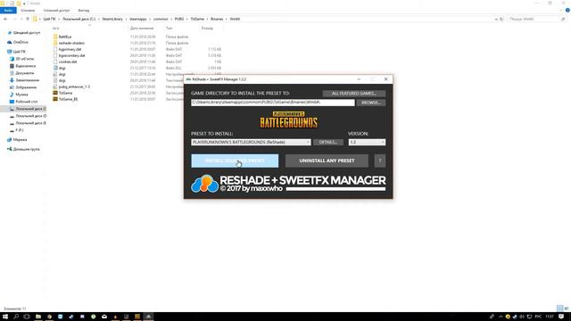571x321 pixels.
Task: Open Music in the navigation pane
Action: click(x=21, y=95)
